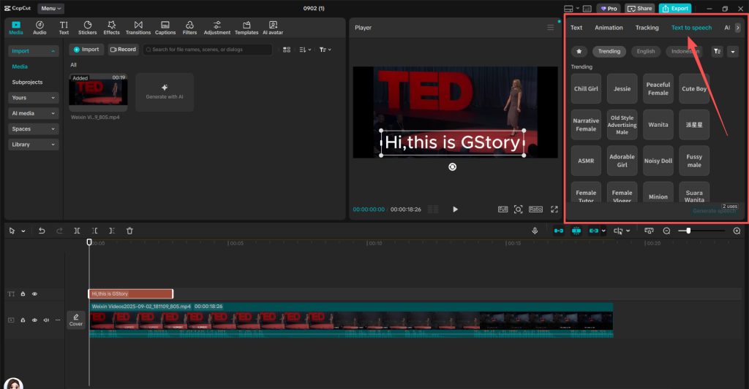Open the Player hamburger menu

point(550,28)
